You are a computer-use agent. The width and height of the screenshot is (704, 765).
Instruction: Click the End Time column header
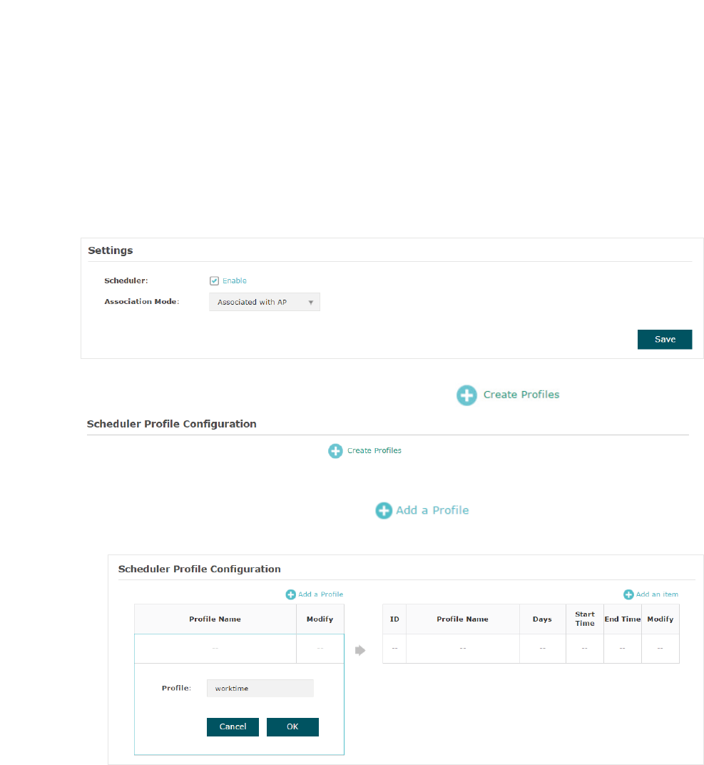(623, 619)
